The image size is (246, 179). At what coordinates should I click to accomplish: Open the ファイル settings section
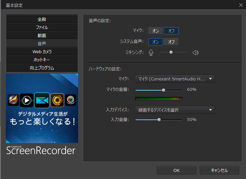coord(42,27)
